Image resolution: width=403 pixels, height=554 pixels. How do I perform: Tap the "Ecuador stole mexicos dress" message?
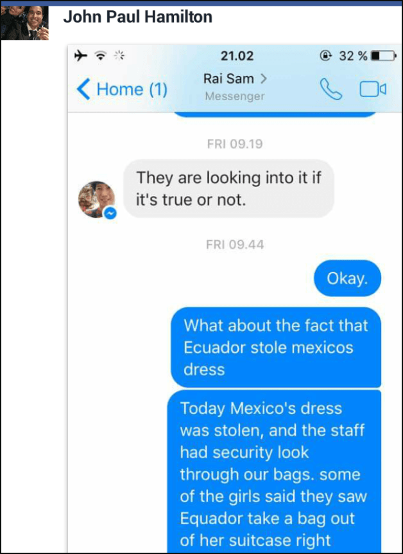tap(276, 347)
